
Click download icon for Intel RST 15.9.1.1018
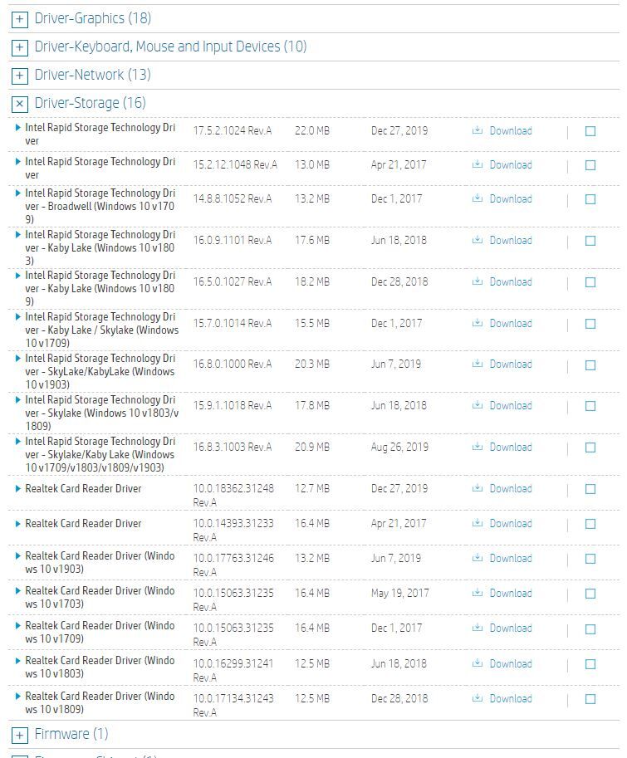pos(478,405)
